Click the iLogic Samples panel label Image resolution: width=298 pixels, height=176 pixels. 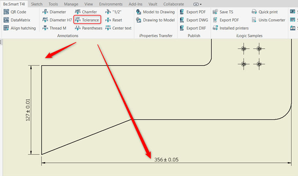tap(249, 36)
